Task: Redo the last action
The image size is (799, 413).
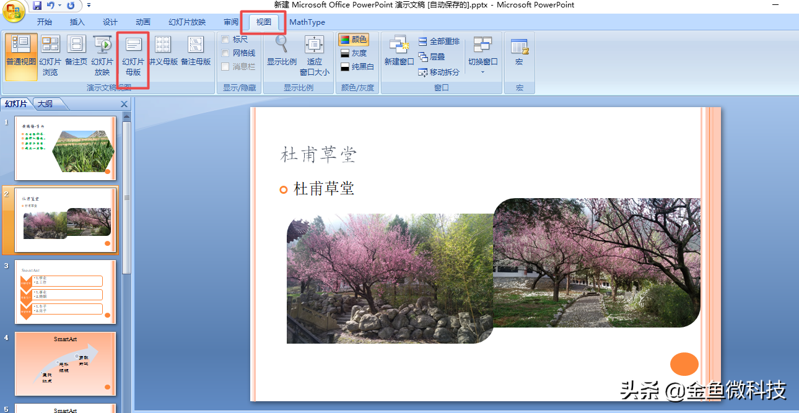Action: pyautogui.click(x=70, y=6)
